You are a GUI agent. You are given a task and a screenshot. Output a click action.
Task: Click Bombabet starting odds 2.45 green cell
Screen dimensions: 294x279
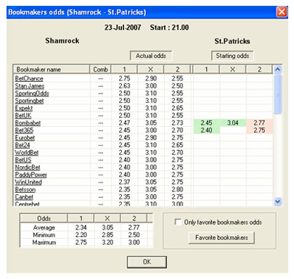206,123
